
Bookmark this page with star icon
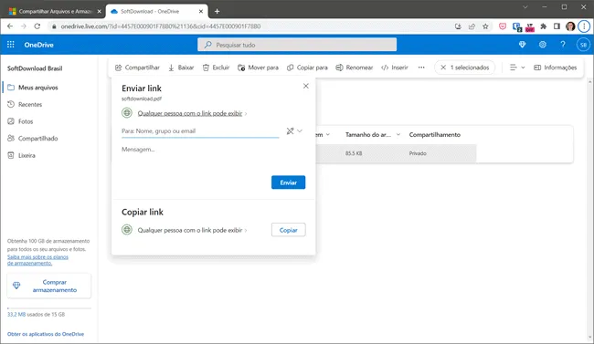click(485, 26)
